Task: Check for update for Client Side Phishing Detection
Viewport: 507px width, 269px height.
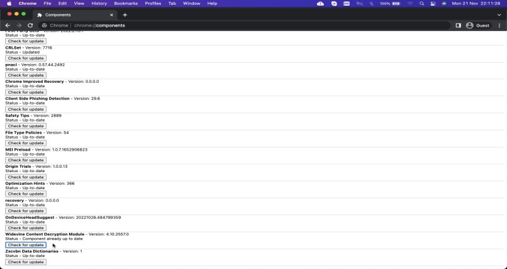Action: [26, 109]
